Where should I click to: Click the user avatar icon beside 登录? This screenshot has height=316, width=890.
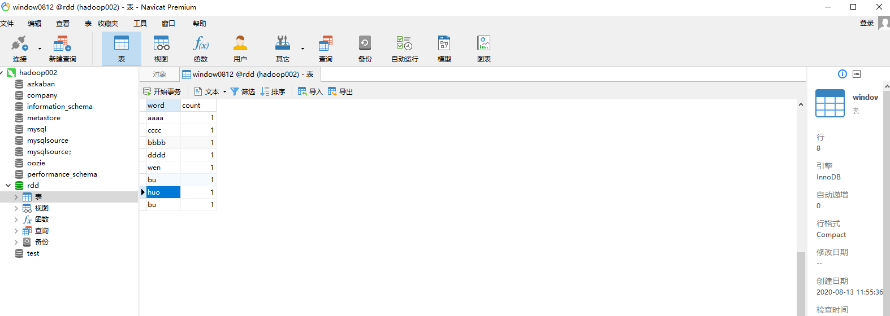pyautogui.click(x=884, y=23)
